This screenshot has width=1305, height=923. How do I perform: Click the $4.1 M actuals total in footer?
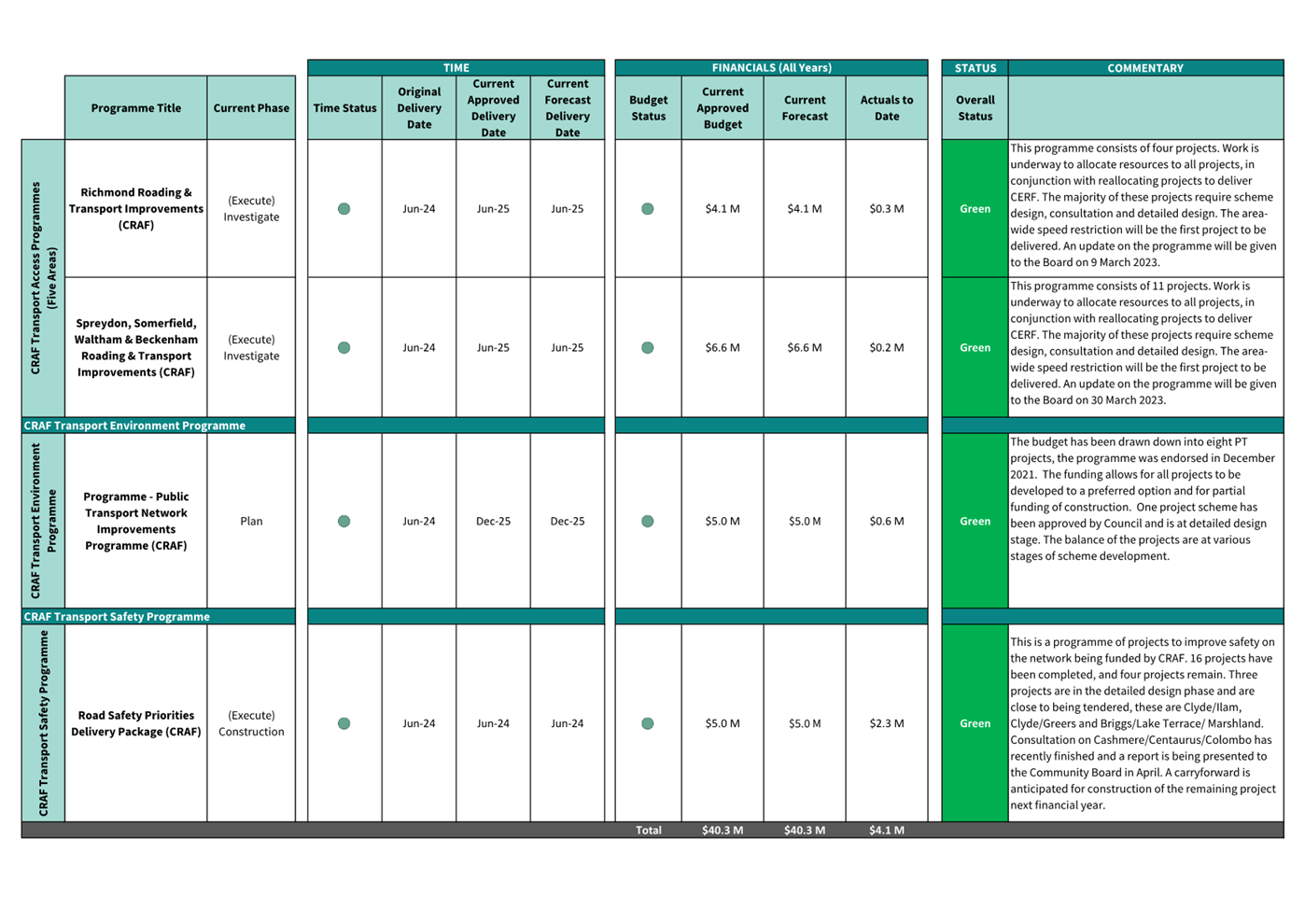pyautogui.click(x=887, y=831)
